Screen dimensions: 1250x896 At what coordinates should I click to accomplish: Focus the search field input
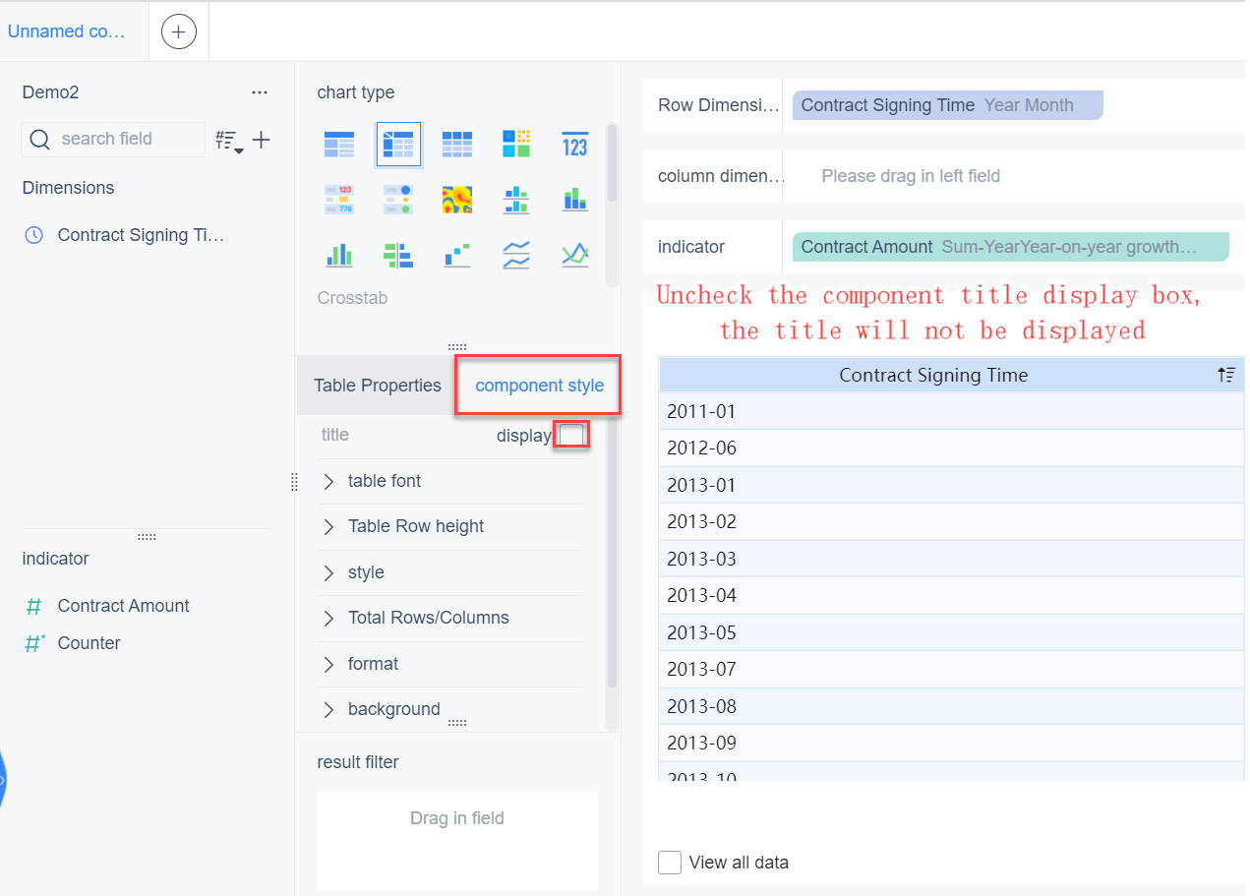tap(113, 140)
